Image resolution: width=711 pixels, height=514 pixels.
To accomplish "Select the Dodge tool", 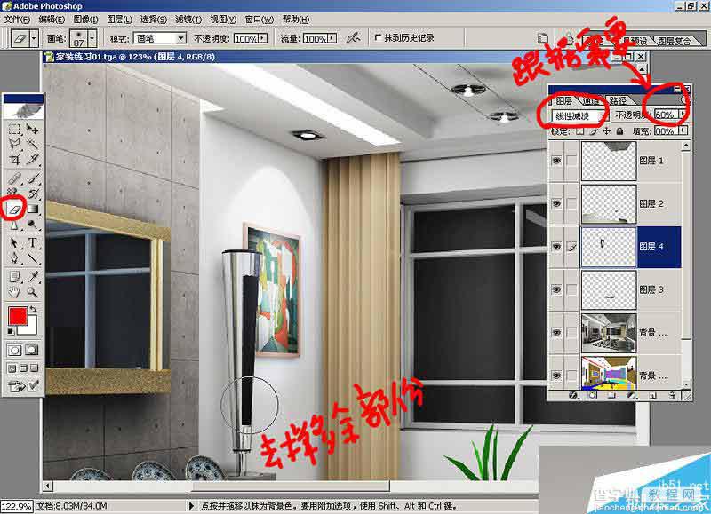I will click(32, 225).
